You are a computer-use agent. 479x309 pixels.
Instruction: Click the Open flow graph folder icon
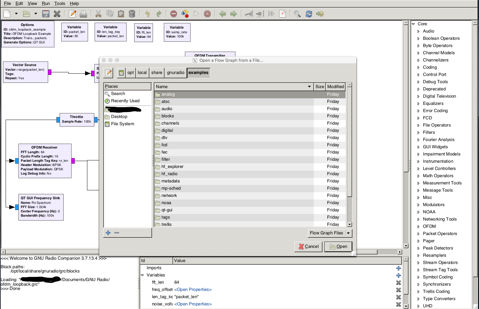pyautogui.click(x=26, y=14)
